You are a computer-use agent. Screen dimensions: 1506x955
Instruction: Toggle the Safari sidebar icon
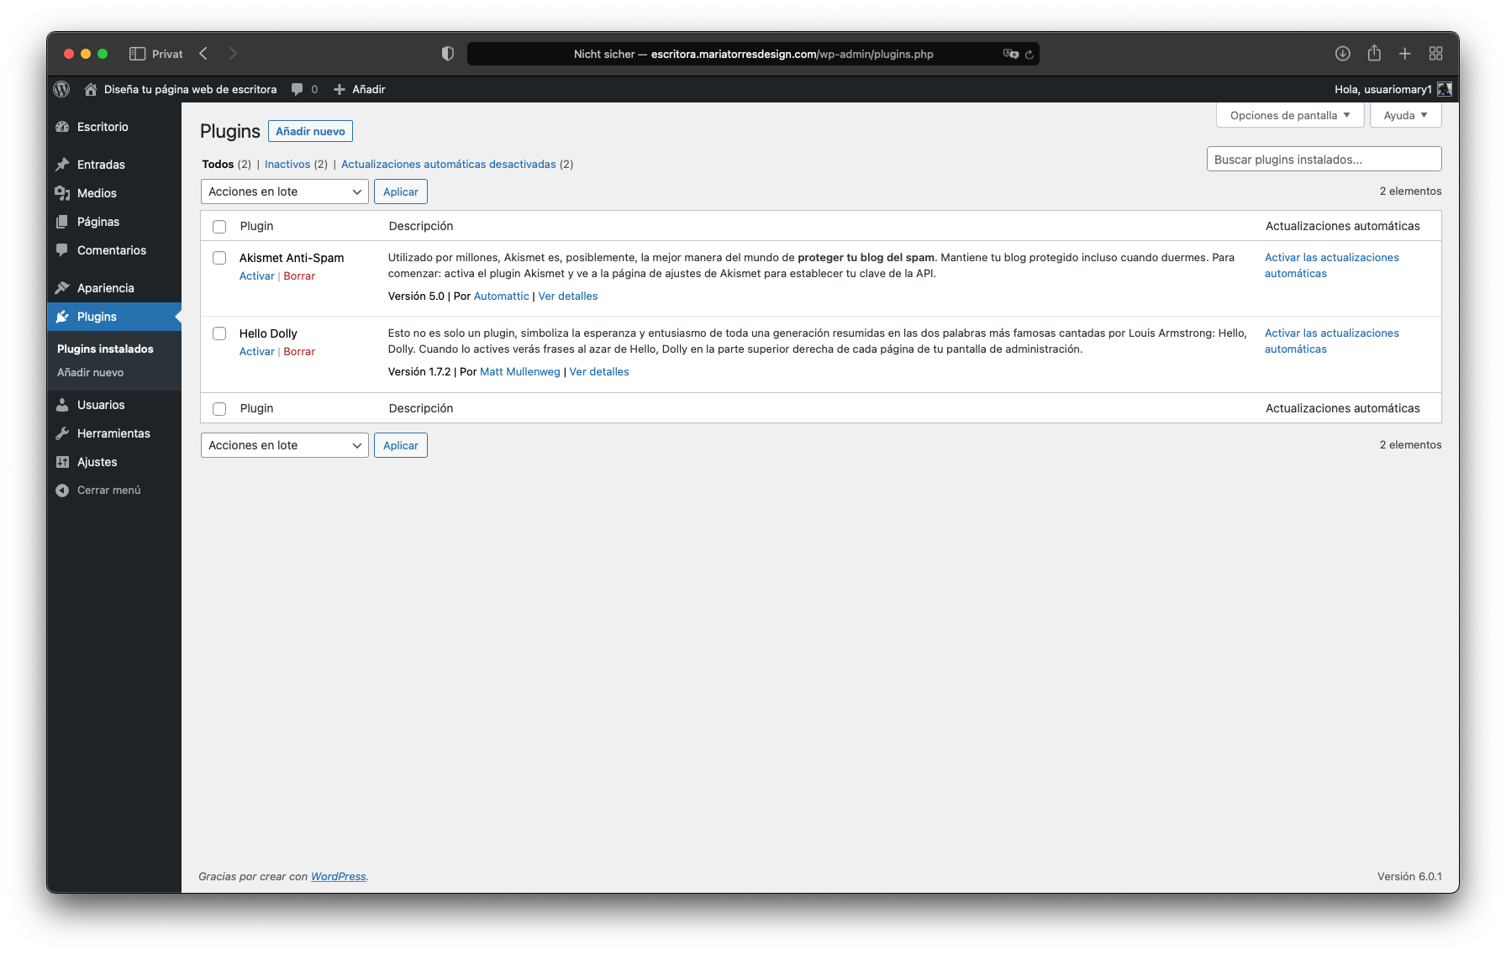tap(137, 54)
